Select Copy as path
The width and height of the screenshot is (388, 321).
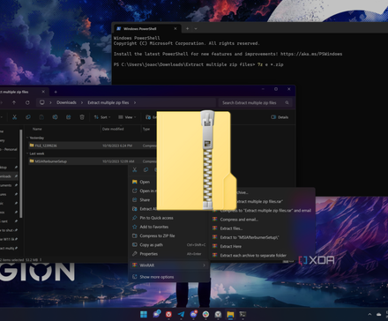pyautogui.click(x=151, y=245)
